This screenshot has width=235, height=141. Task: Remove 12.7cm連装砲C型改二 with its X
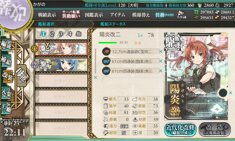[x=160, y=51]
